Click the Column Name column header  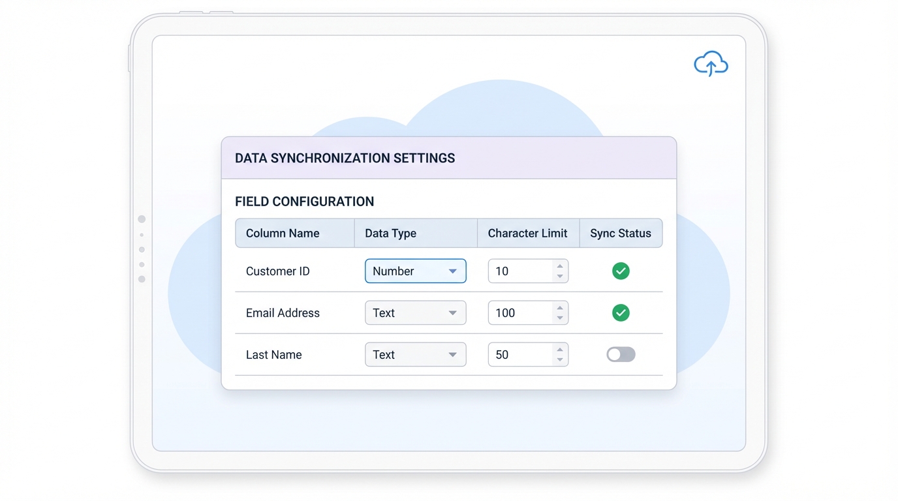tap(283, 233)
